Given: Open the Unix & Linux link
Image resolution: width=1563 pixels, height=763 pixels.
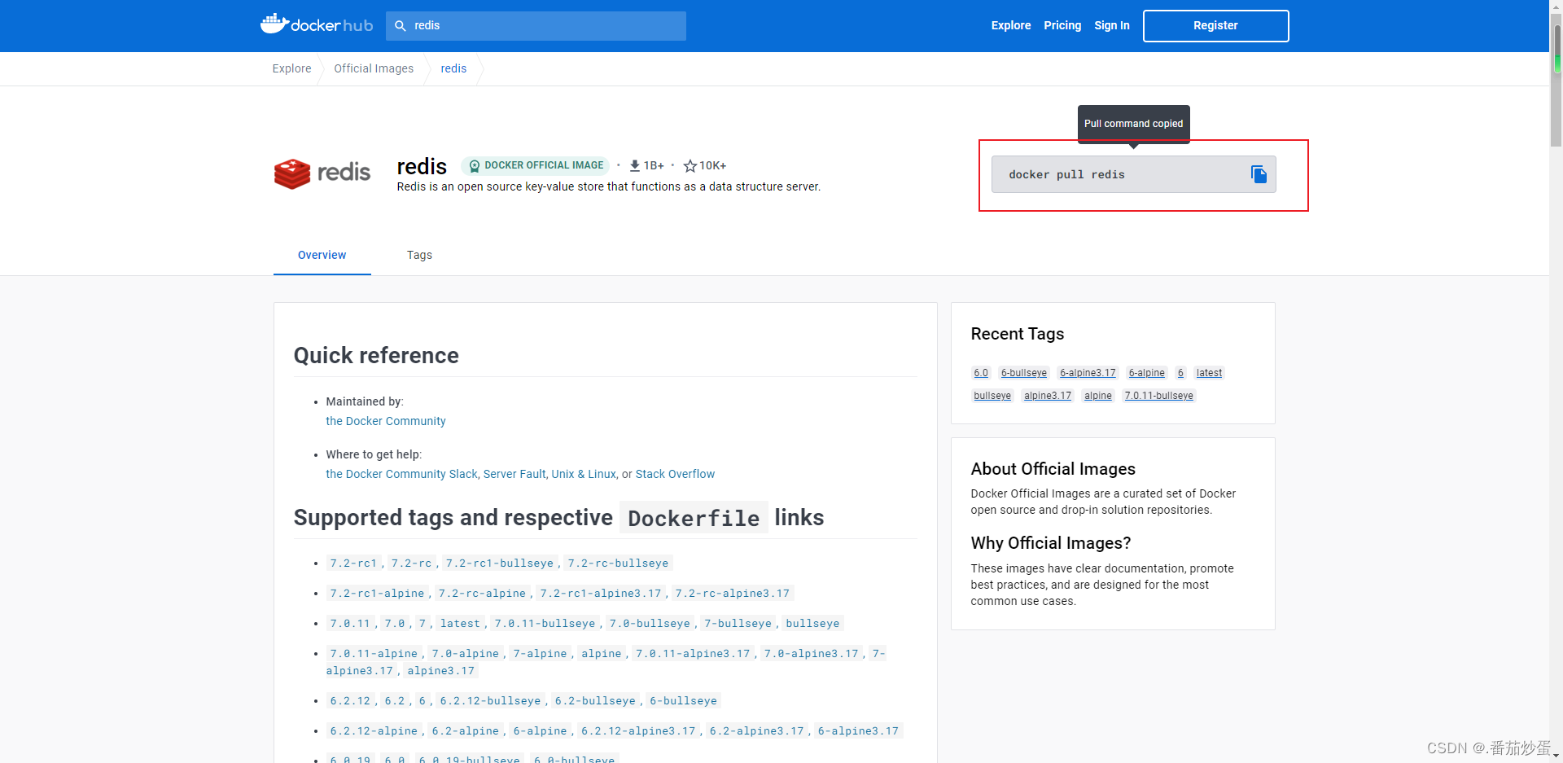Looking at the screenshot, I should tap(584, 474).
